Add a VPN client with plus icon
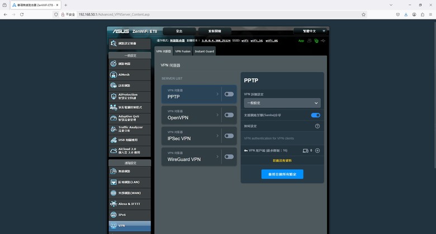The width and height of the screenshot is (436, 234). 317,151
